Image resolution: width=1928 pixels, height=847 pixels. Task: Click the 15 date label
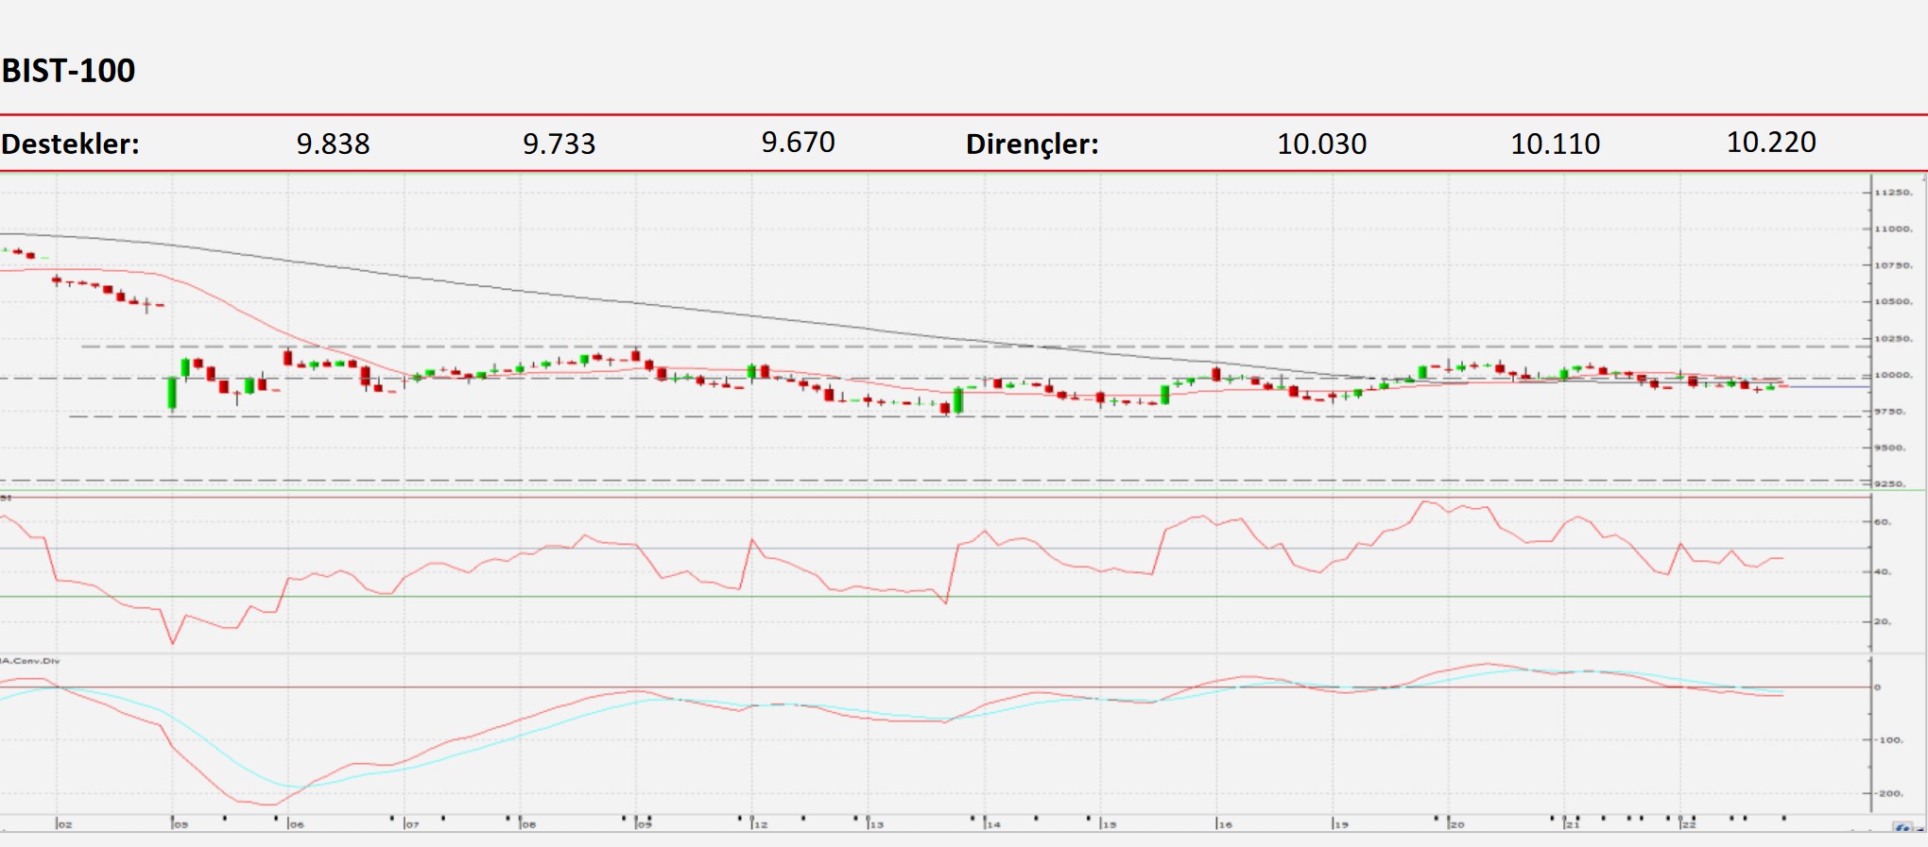tap(1109, 824)
